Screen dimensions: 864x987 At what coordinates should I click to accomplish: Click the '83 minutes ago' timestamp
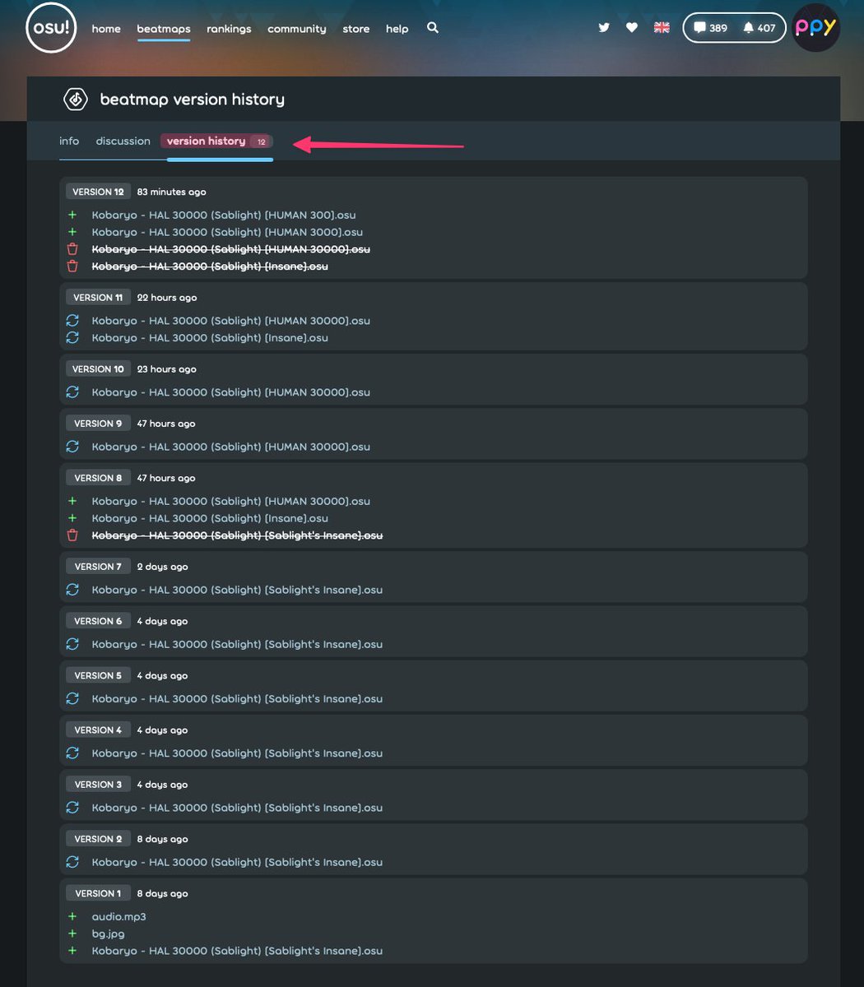(x=171, y=192)
